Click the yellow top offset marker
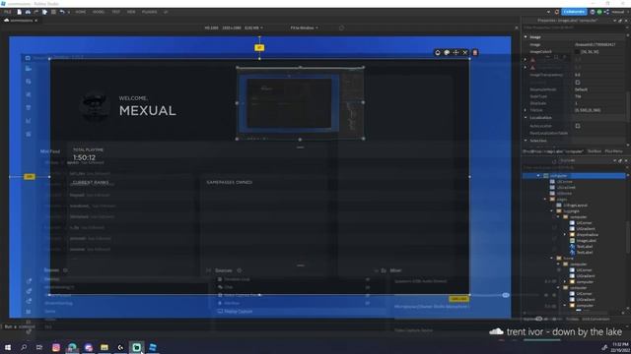 tap(259, 48)
